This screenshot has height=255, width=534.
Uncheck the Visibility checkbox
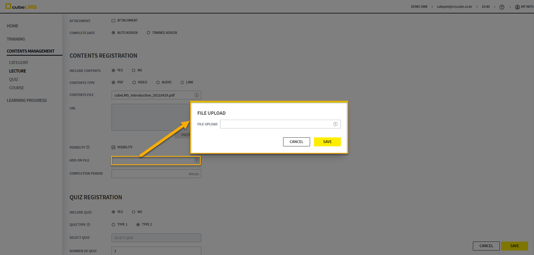click(x=114, y=147)
